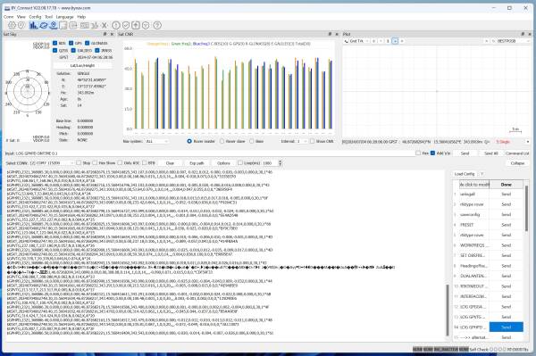Click Send All button
The width and height of the screenshot is (536, 356).
(490, 153)
